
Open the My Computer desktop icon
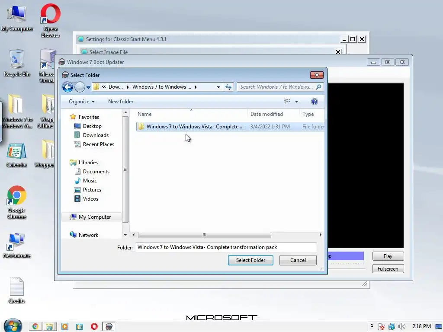click(16, 17)
